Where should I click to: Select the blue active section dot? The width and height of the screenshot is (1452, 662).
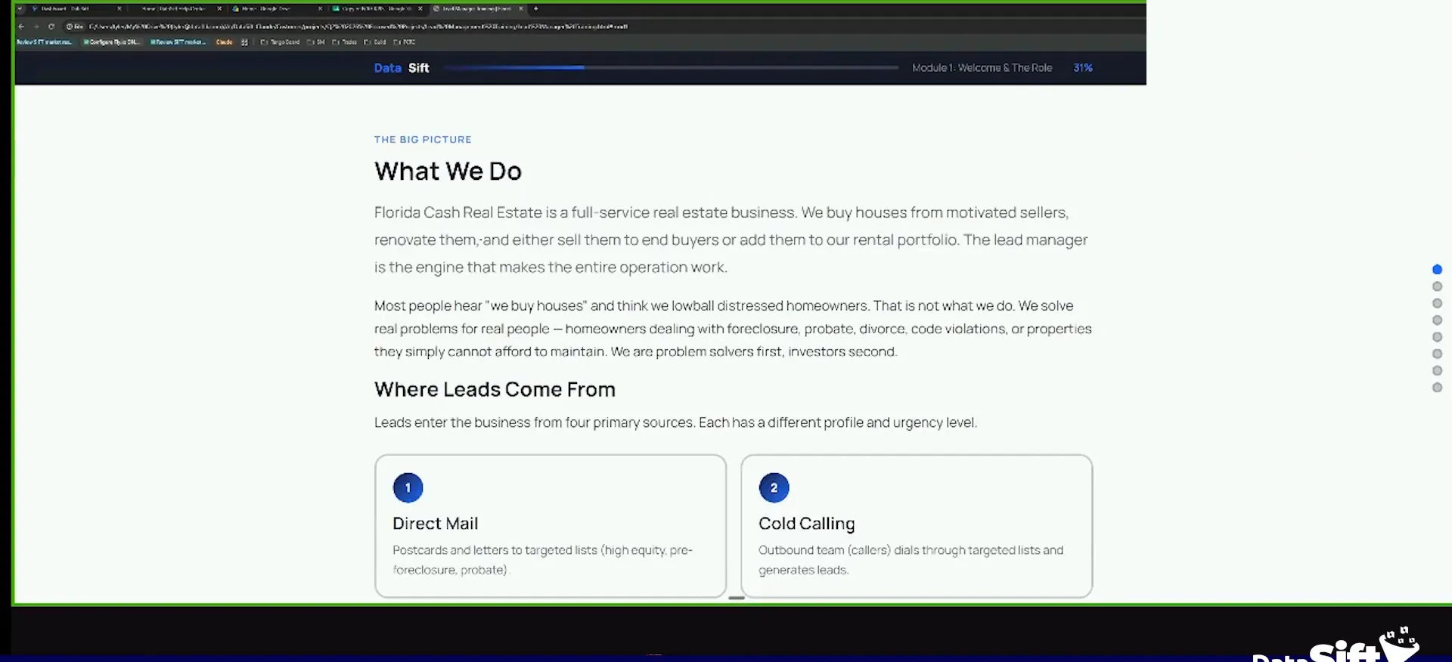pyautogui.click(x=1437, y=270)
